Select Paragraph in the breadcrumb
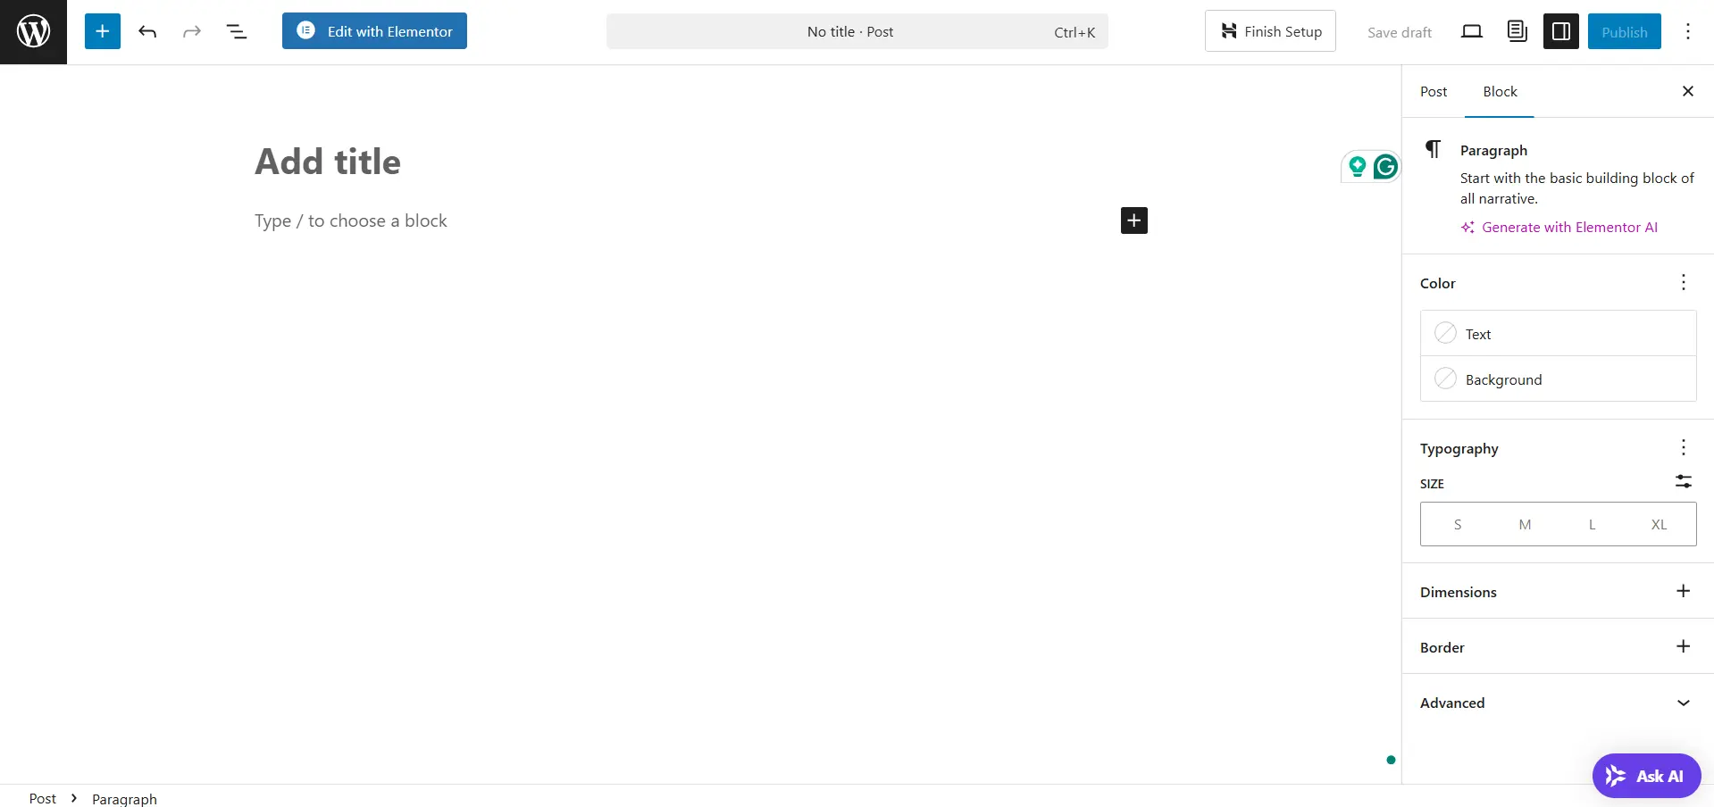The image size is (1714, 807). (124, 798)
